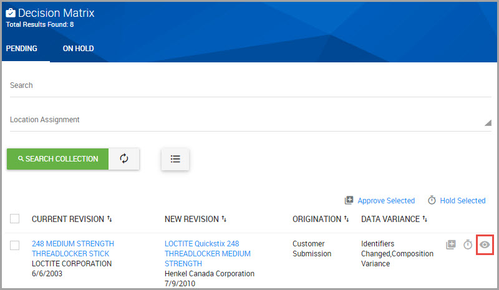499x290 pixels.
Task: Sort by New Revision arrows
Action: pos(224,219)
